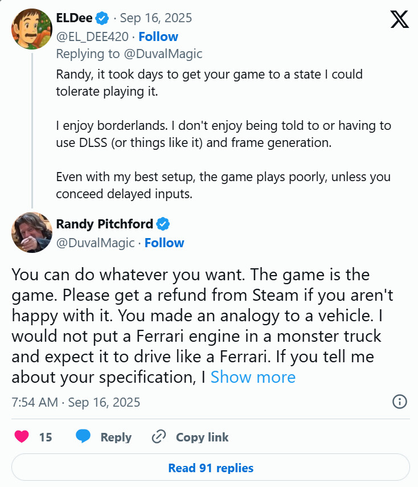
Task: Click the Copy link text
Action: pyautogui.click(x=202, y=437)
